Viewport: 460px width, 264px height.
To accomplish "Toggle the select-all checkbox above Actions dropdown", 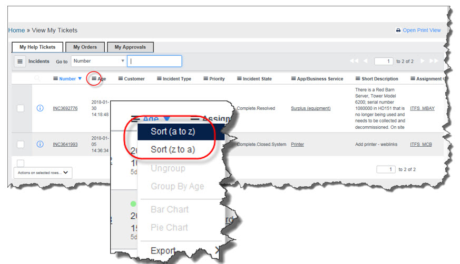I will [21, 163].
